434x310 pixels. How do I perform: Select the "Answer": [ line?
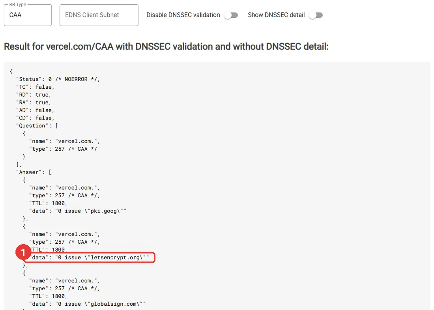(x=34, y=172)
